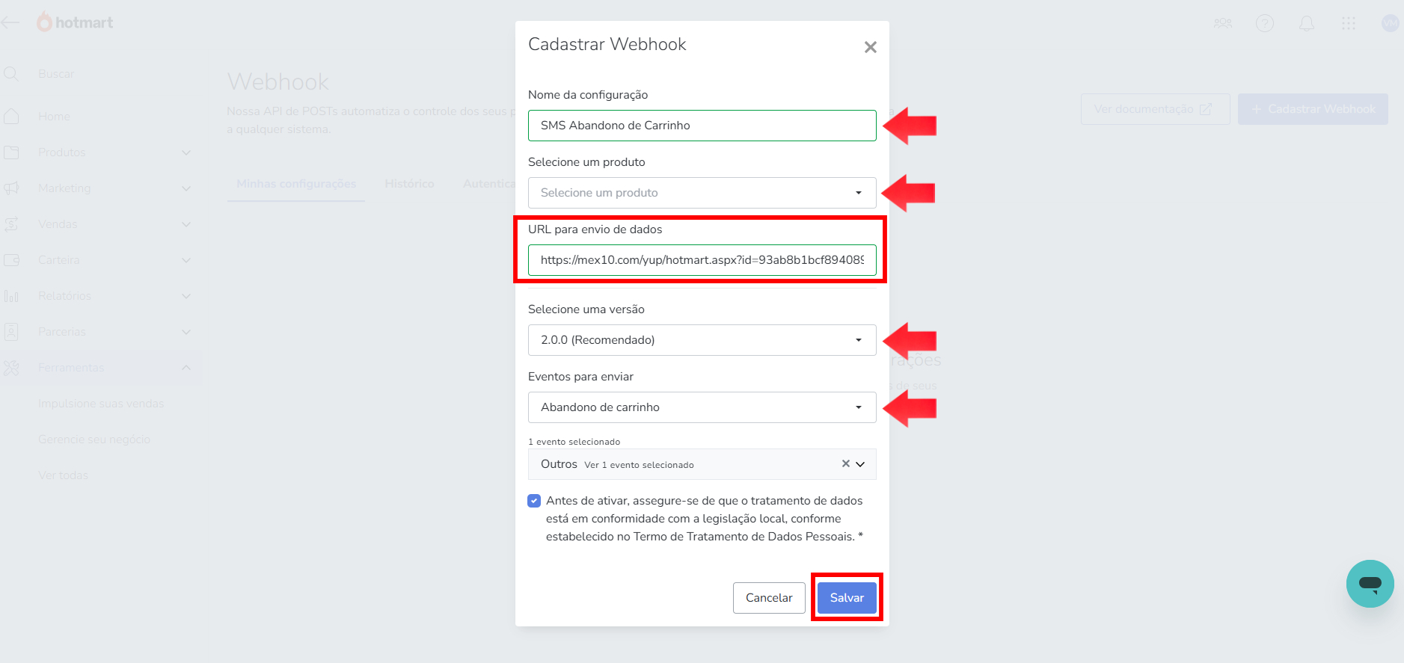Click the help question mark icon
Screen dimensions: 1404x663
pyautogui.click(x=1264, y=23)
